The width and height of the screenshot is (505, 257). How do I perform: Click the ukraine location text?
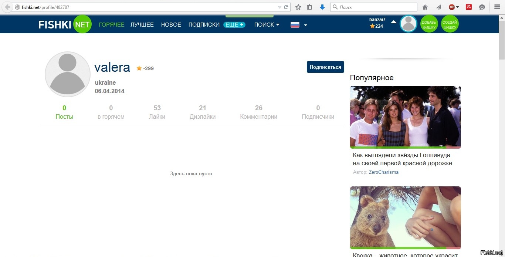105,82
